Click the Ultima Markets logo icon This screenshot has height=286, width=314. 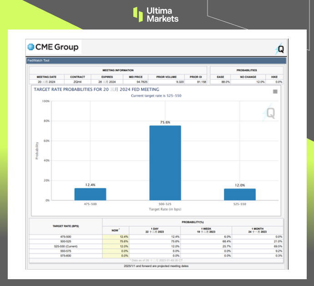138,14
